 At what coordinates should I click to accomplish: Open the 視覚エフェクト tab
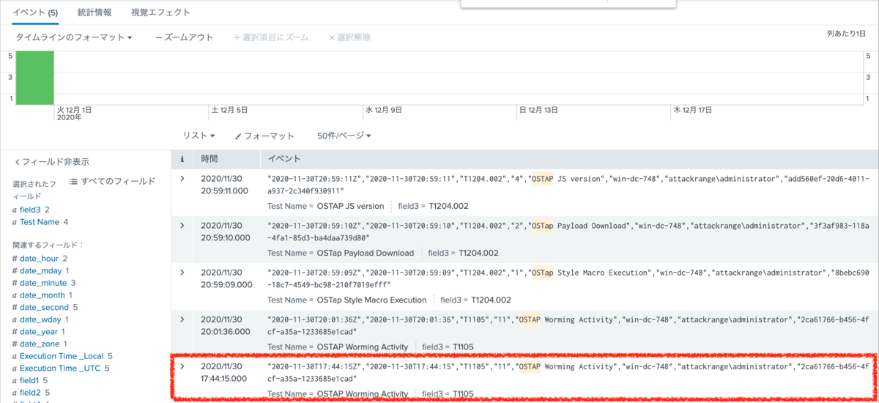tap(160, 12)
